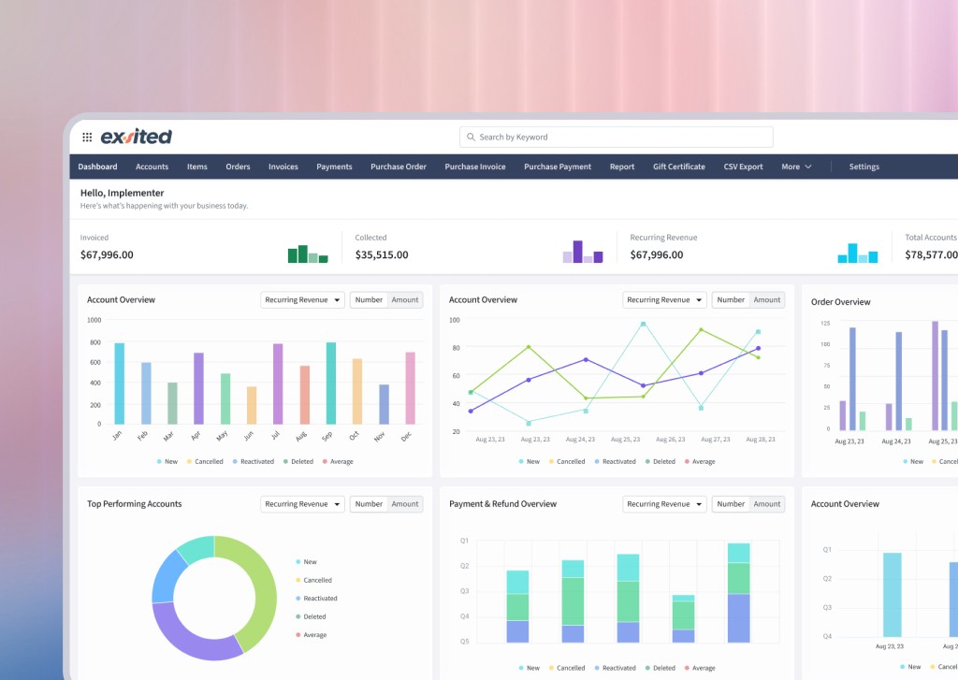Toggle Average legend in line Account Overview
The width and height of the screenshot is (958, 680).
[x=700, y=461]
